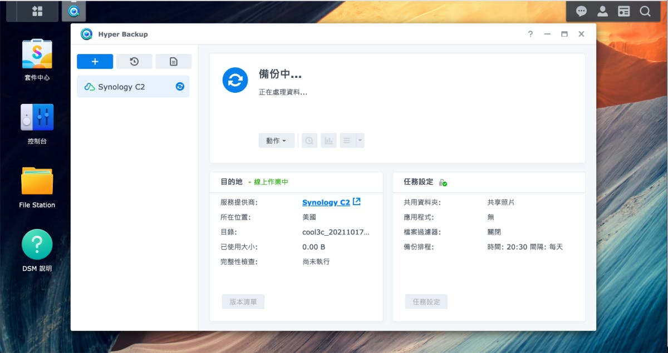Open the Main Menu grid icon

point(37,11)
